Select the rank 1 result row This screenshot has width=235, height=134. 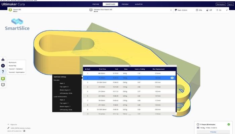coord(129,73)
